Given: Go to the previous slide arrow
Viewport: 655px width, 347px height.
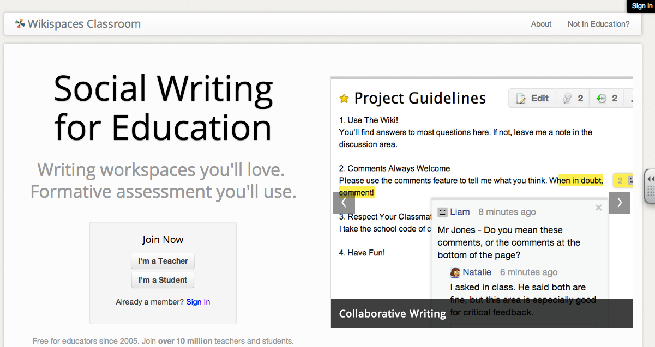Looking at the screenshot, I should (344, 203).
